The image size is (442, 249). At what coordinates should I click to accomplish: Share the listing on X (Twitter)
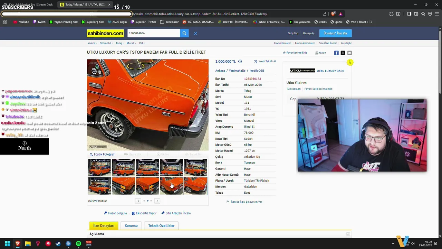click(343, 53)
